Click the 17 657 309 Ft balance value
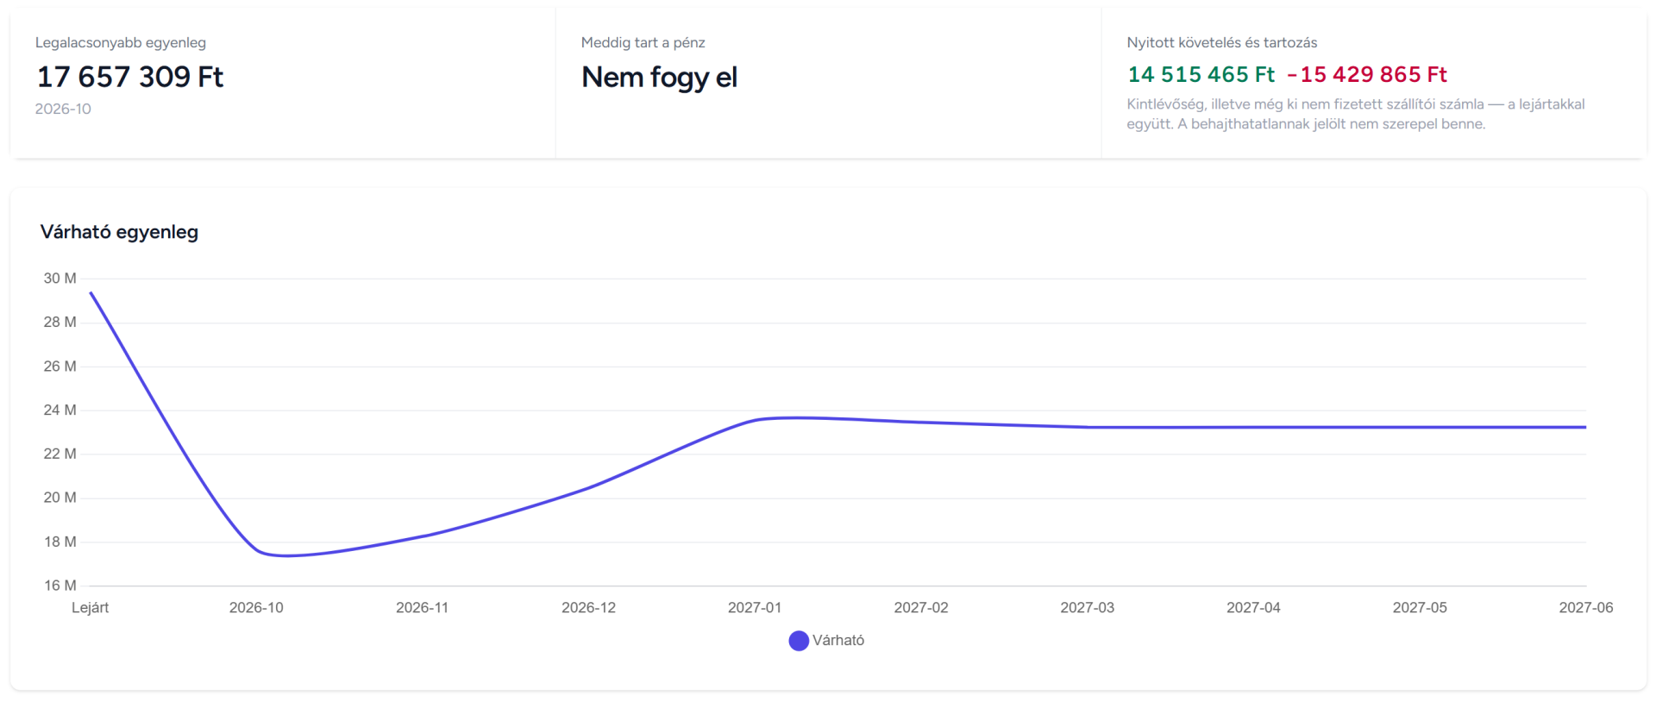The width and height of the screenshot is (1656, 708). tap(130, 77)
